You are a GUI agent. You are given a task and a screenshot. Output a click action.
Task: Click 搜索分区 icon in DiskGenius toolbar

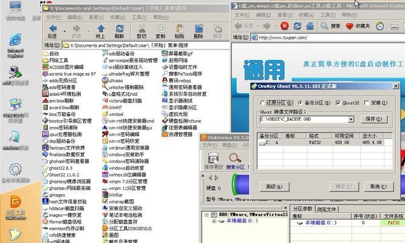(x=235, y=158)
